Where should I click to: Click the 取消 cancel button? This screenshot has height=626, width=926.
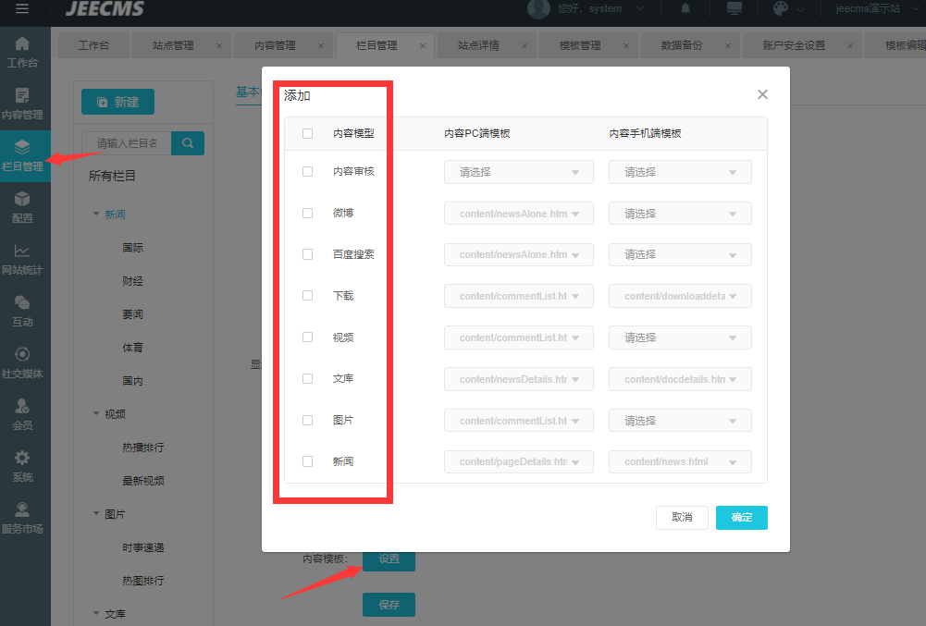click(x=682, y=517)
